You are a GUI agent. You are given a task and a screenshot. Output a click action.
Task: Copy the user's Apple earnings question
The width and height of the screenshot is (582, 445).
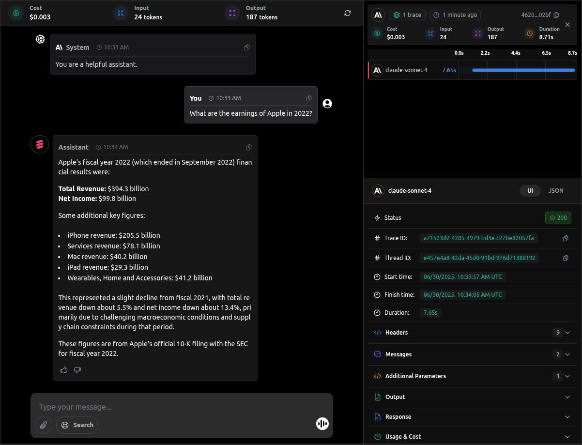309,98
